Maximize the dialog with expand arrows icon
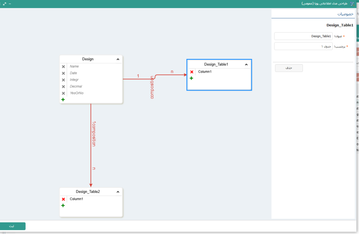Image resolution: width=359 pixels, height=234 pixels. click(x=5, y=4)
